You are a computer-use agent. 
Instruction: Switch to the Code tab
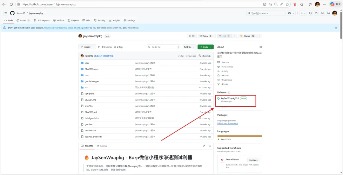[9, 20]
